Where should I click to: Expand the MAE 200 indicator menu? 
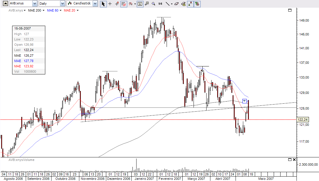pyautogui.click(x=43, y=10)
